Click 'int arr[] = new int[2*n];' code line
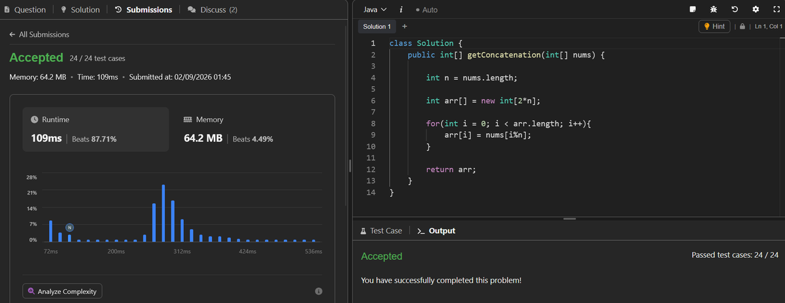This screenshot has height=303, width=785. (482, 101)
